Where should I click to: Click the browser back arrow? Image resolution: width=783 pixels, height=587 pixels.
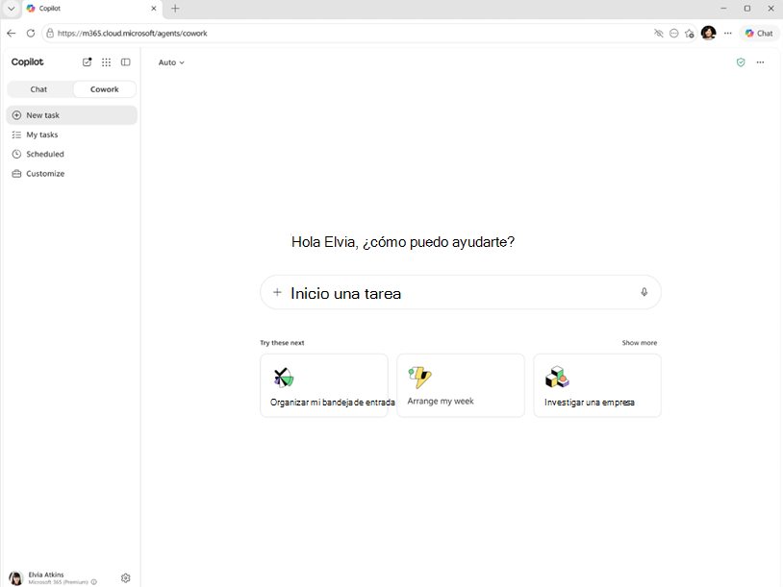pos(12,33)
